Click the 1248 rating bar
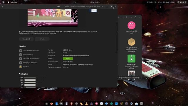The height and width of the screenshot is (106, 188). click(30, 78)
